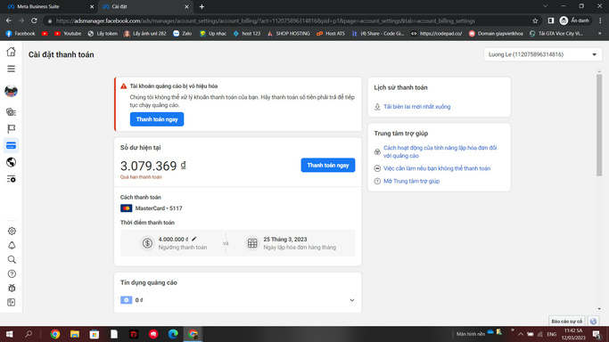This screenshot has width=609, height=342.
Task: Open the Zalo bookmark
Action: tap(182, 34)
